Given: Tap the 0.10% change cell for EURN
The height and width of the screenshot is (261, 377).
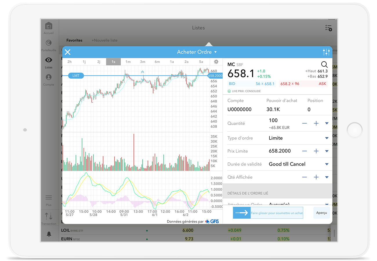Looking at the screenshot, I should [283, 239].
